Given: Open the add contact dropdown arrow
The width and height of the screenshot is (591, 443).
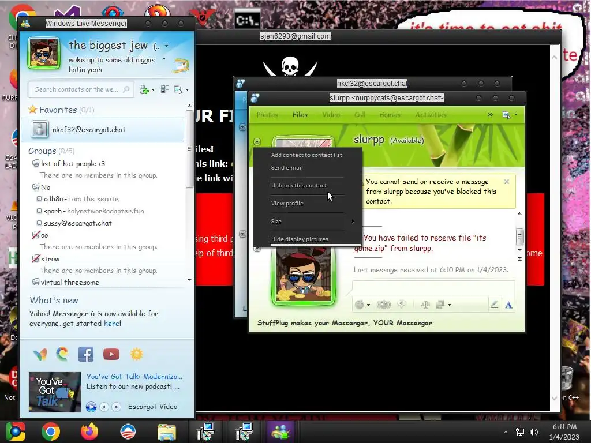Looking at the screenshot, I should 153,89.
